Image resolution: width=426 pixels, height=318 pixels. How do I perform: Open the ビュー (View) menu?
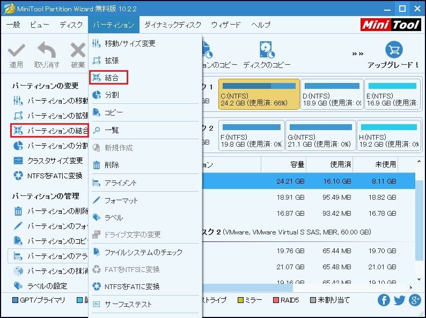40,25
